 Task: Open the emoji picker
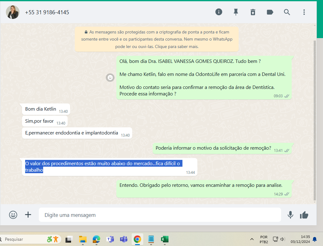[13, 215]
